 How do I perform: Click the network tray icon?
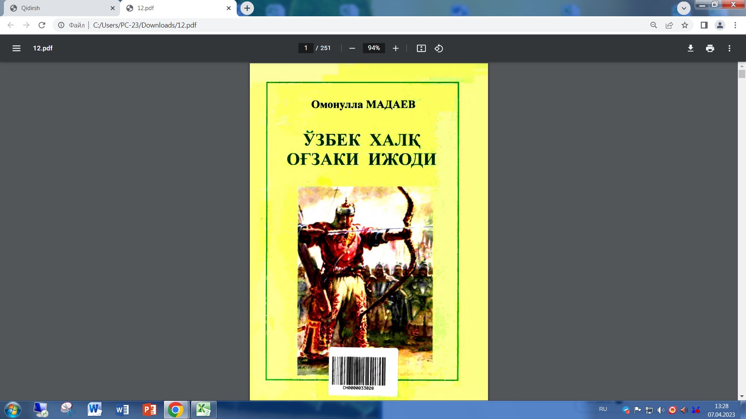pos(649,410)
